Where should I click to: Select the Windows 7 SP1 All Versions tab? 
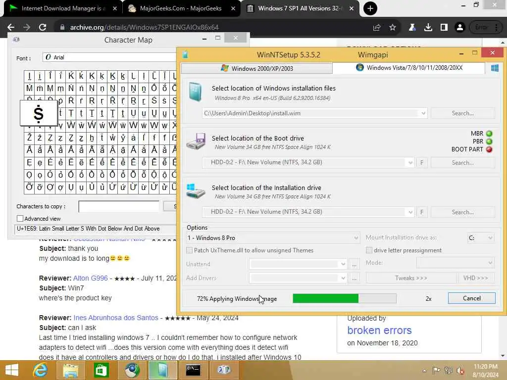point(299,8)
